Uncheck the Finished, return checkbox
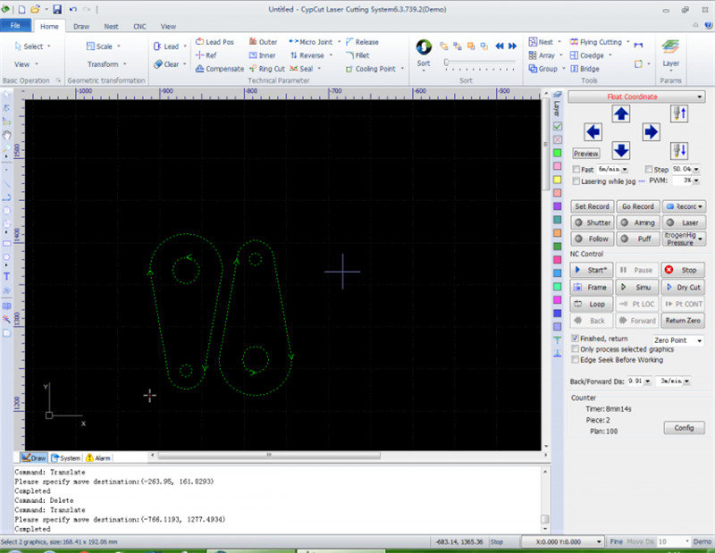The width and height of the screenshot is (715, 553). pos(575,339)
